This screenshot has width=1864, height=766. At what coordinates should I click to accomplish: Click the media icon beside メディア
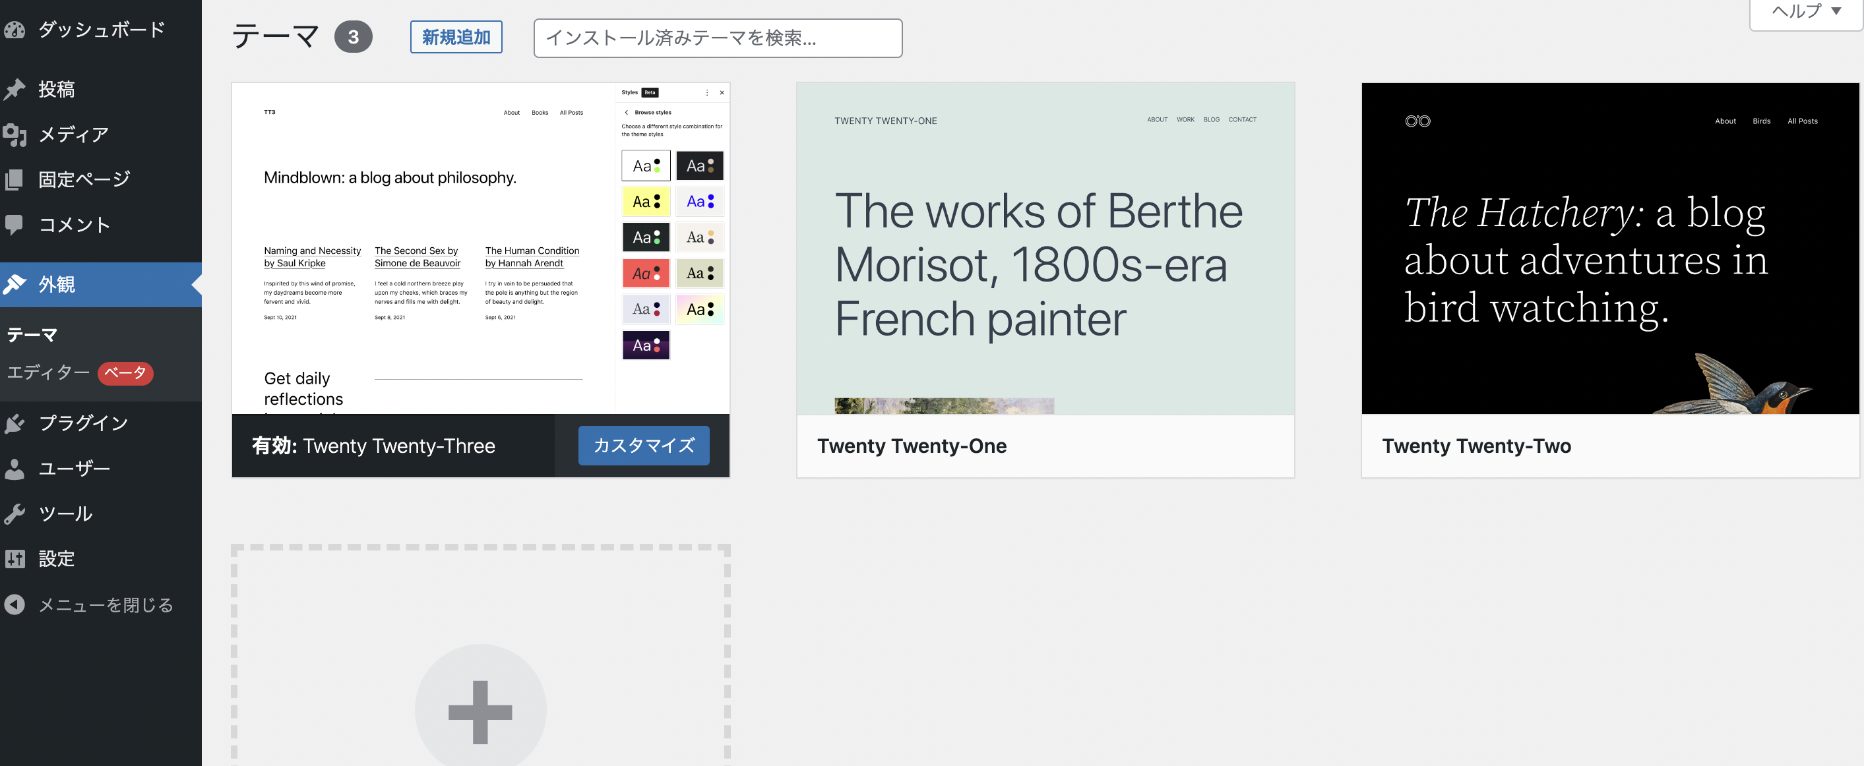(x=15, y=134)
